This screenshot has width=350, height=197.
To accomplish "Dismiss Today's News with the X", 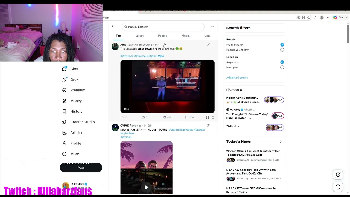I will tap(281, 141).
